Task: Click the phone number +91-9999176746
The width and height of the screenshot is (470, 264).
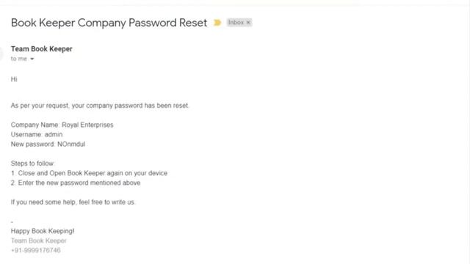Action: pyautogui.click(x=36, y=250)
